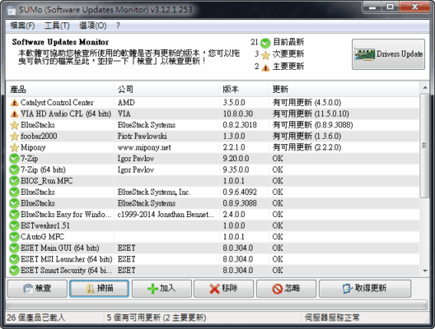
Task: Click the green check icon beside BIOS_Run MFC
Action: (14, 181)
